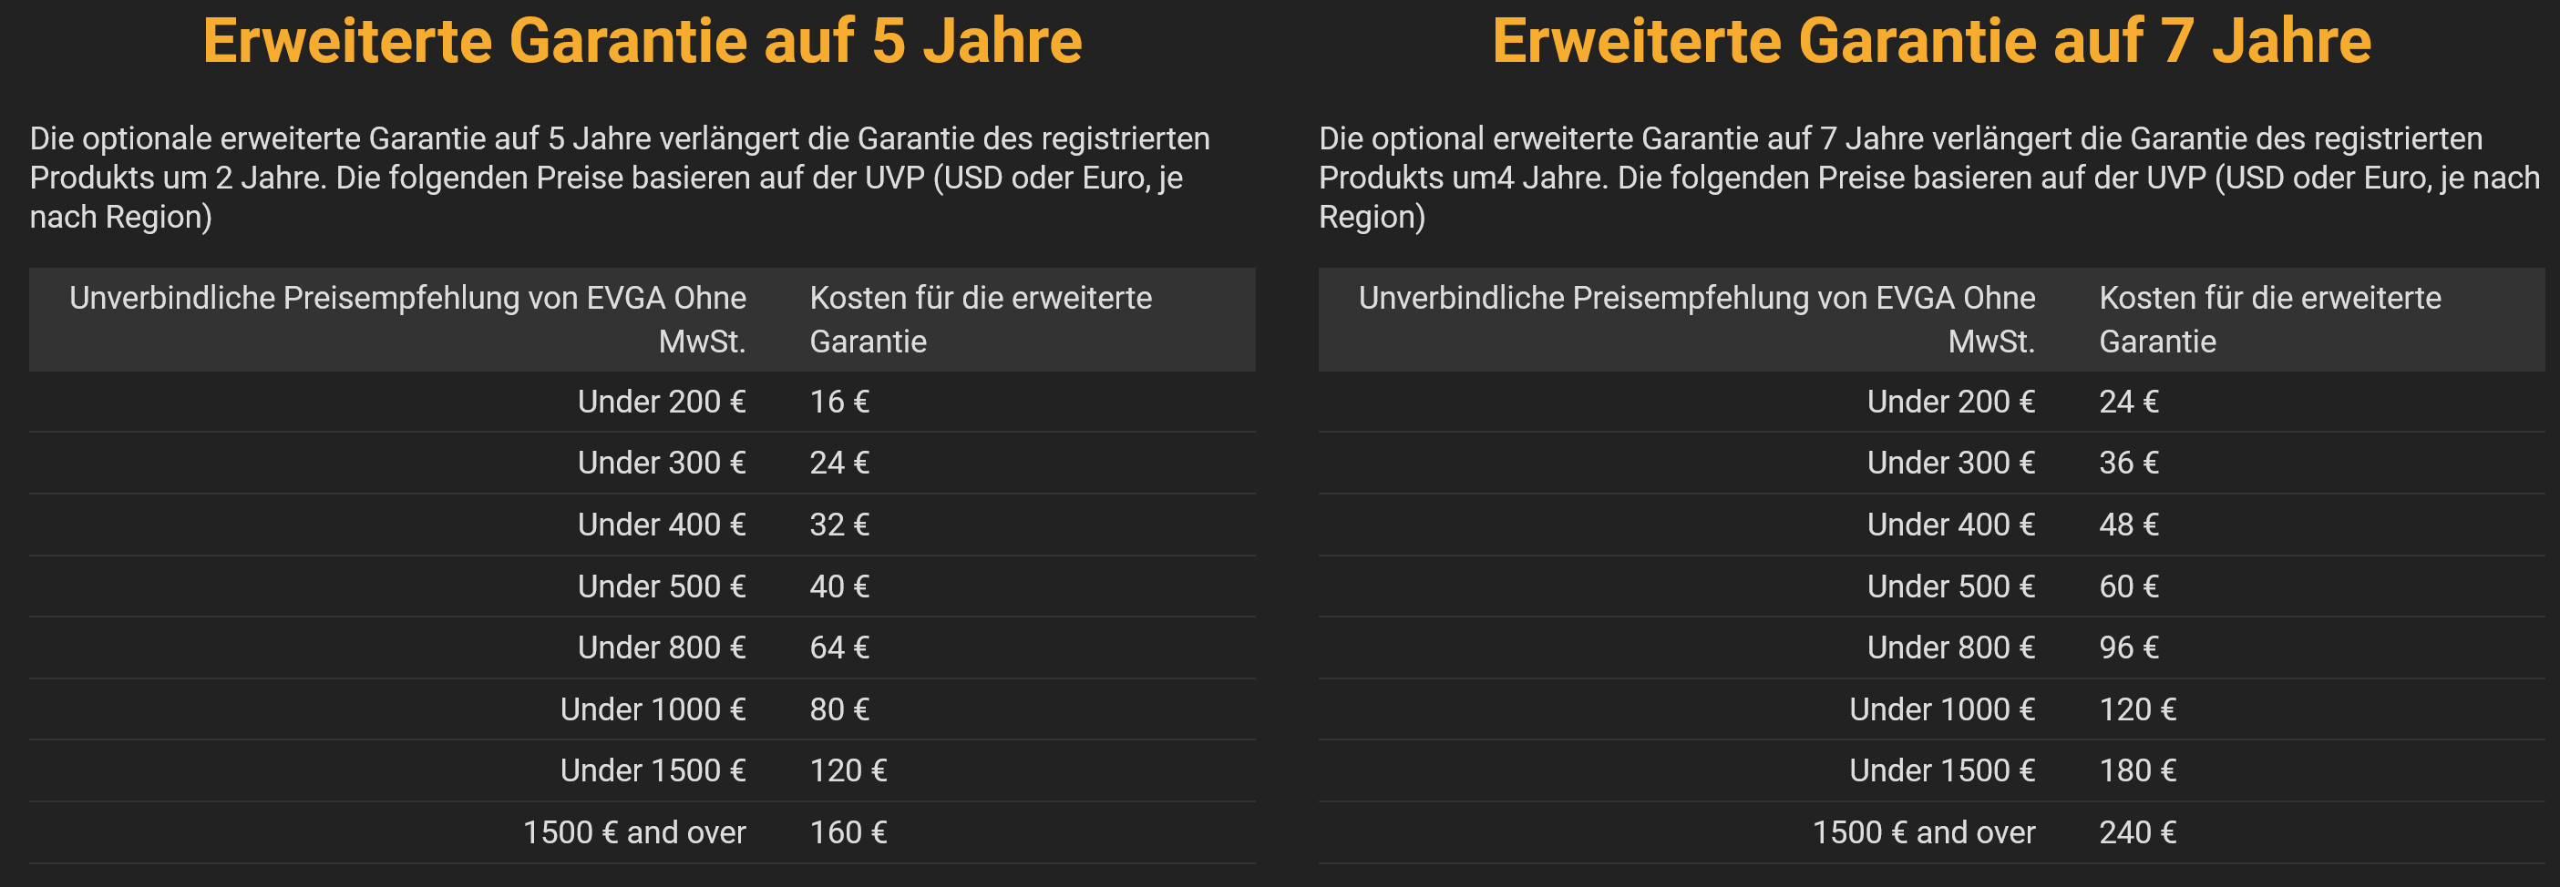The image size is (2560, 887).
Task: Select the '36 €' cost cell
Action: click(2129, 463)
